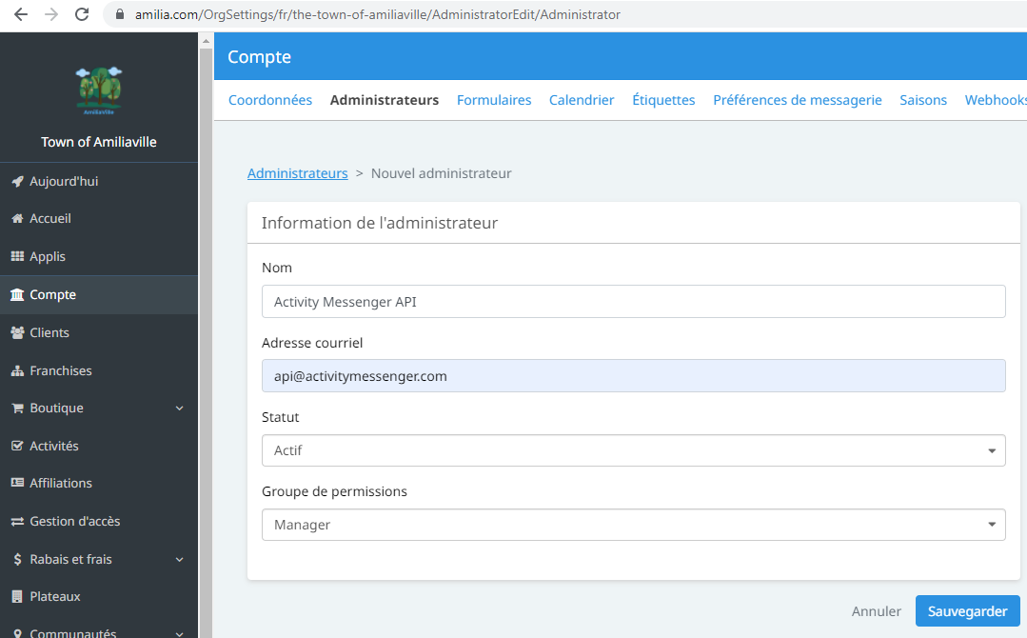The width and height of the screenshot is (1027, 638).
Task: Click the people icon beside Clients
Action: tap(18, 332)
